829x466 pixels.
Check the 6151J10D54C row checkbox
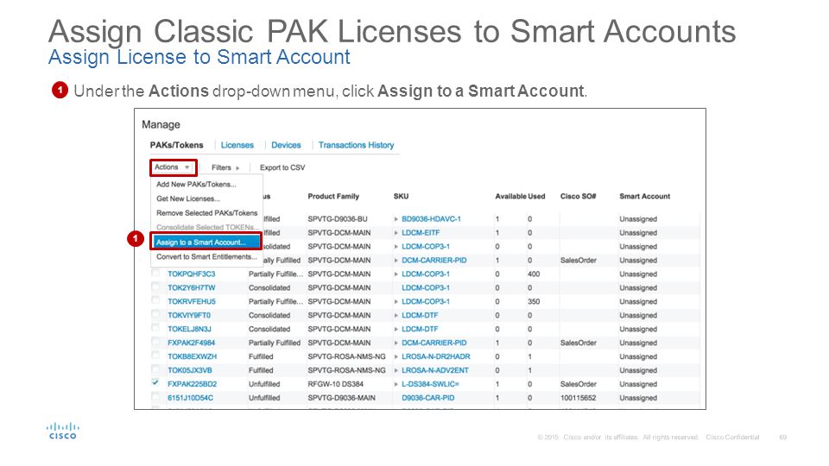tap(155, 397)
